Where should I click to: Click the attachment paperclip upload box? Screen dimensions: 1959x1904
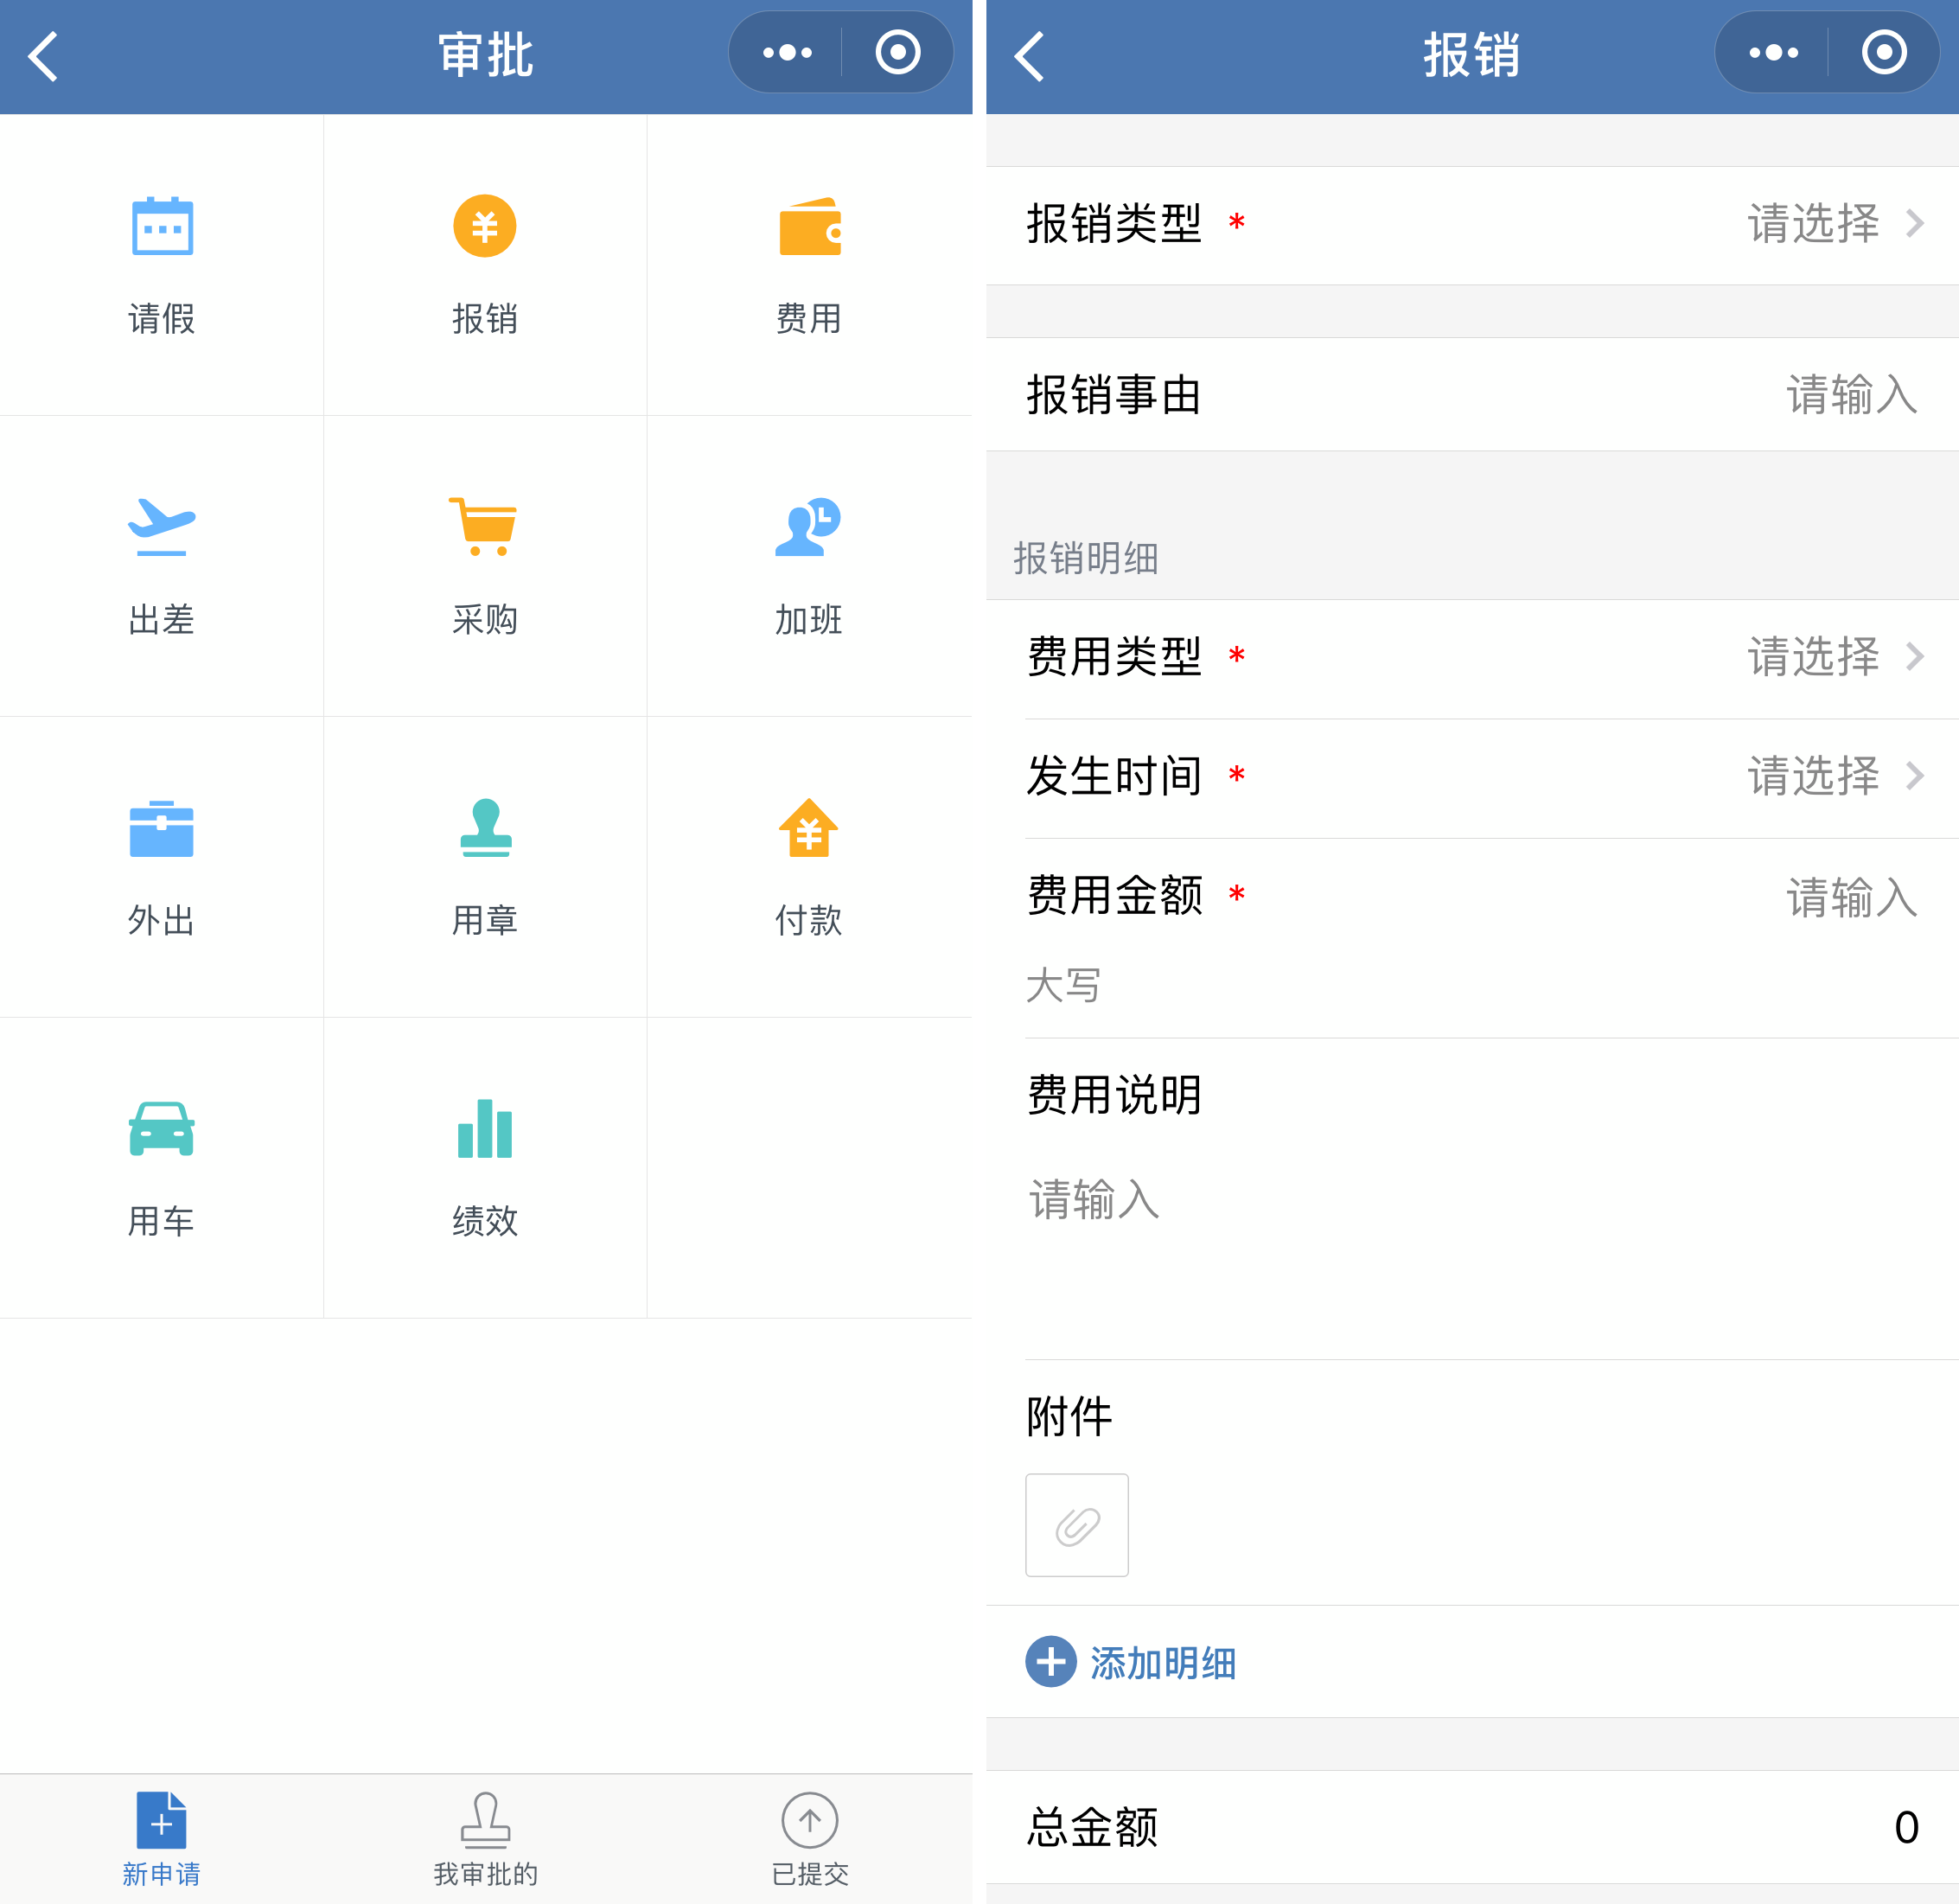point(1076,1525)
